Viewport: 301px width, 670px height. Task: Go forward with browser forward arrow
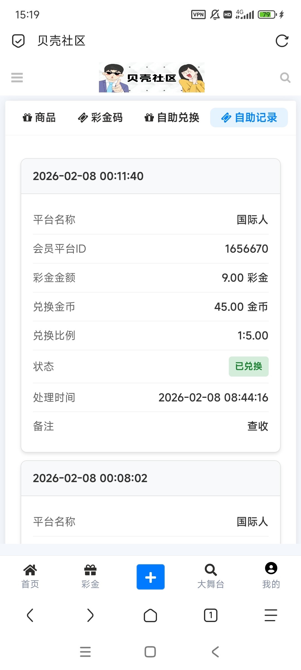click(x=90, y=615)
